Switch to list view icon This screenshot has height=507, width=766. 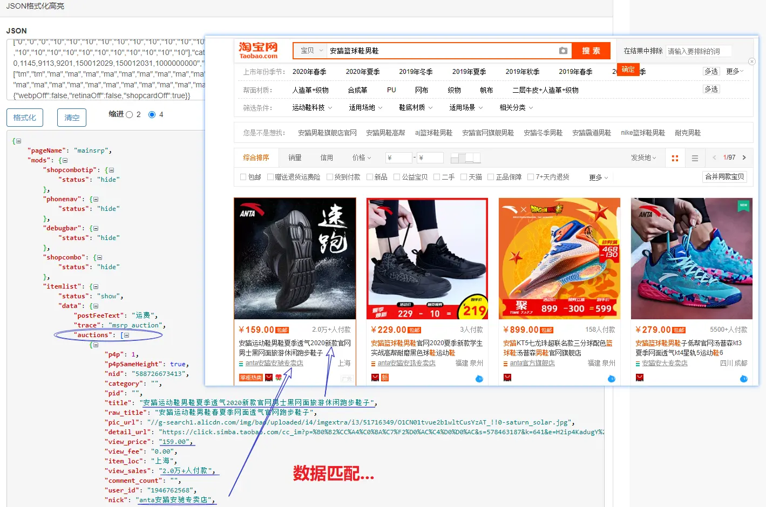695,157
